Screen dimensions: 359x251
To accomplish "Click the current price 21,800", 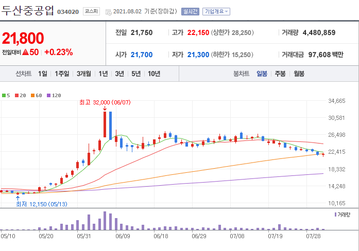I will (x=23, y=38).
